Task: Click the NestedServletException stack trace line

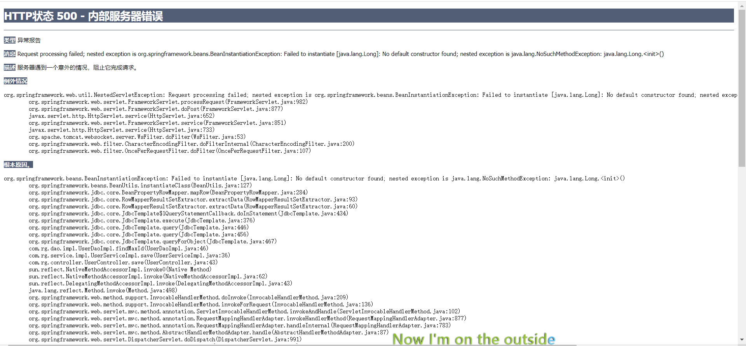Action: [x=371, y=95]
